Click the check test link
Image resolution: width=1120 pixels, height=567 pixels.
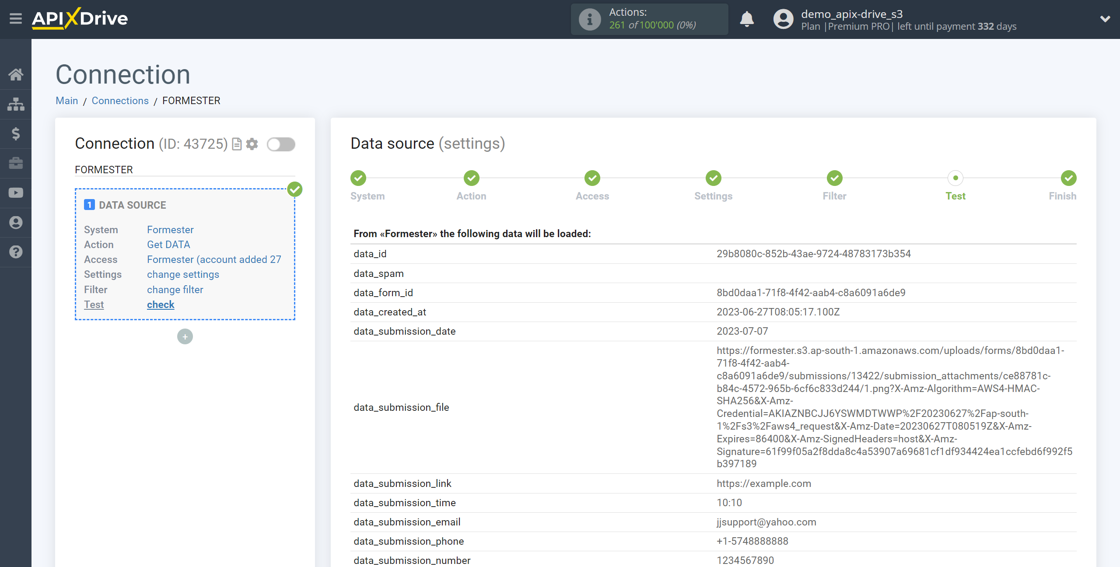[161, 304]
